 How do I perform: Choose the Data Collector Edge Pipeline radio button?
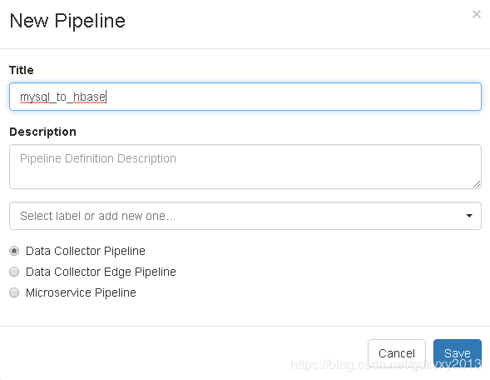click(14, 272)
